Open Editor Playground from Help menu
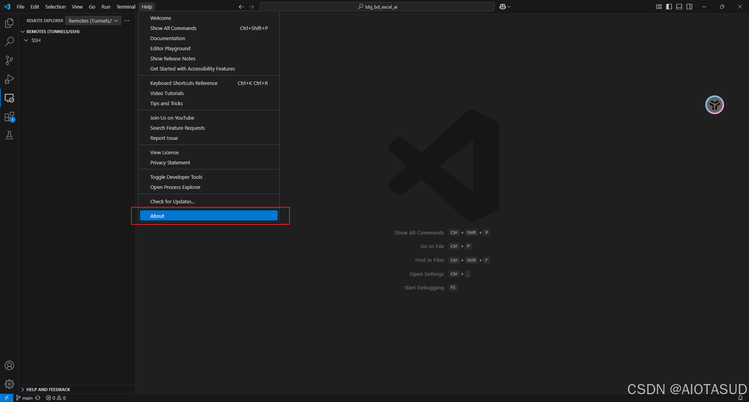749x402 pixels. pos(209,49)
